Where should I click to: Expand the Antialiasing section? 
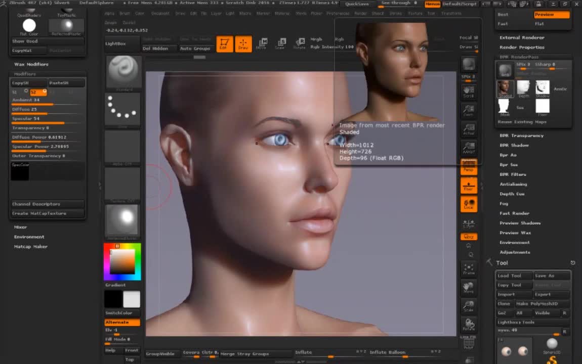(513, 184)
